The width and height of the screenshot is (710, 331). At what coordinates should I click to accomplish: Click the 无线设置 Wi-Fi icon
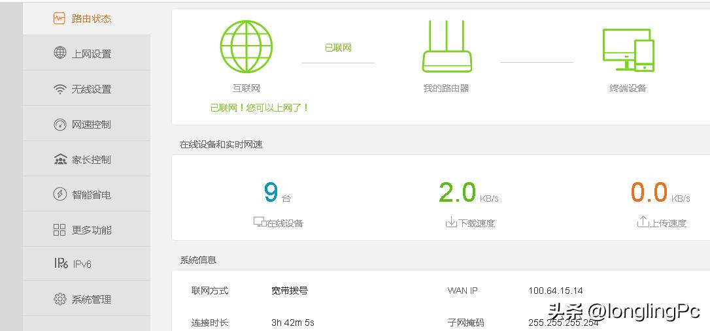59,89
